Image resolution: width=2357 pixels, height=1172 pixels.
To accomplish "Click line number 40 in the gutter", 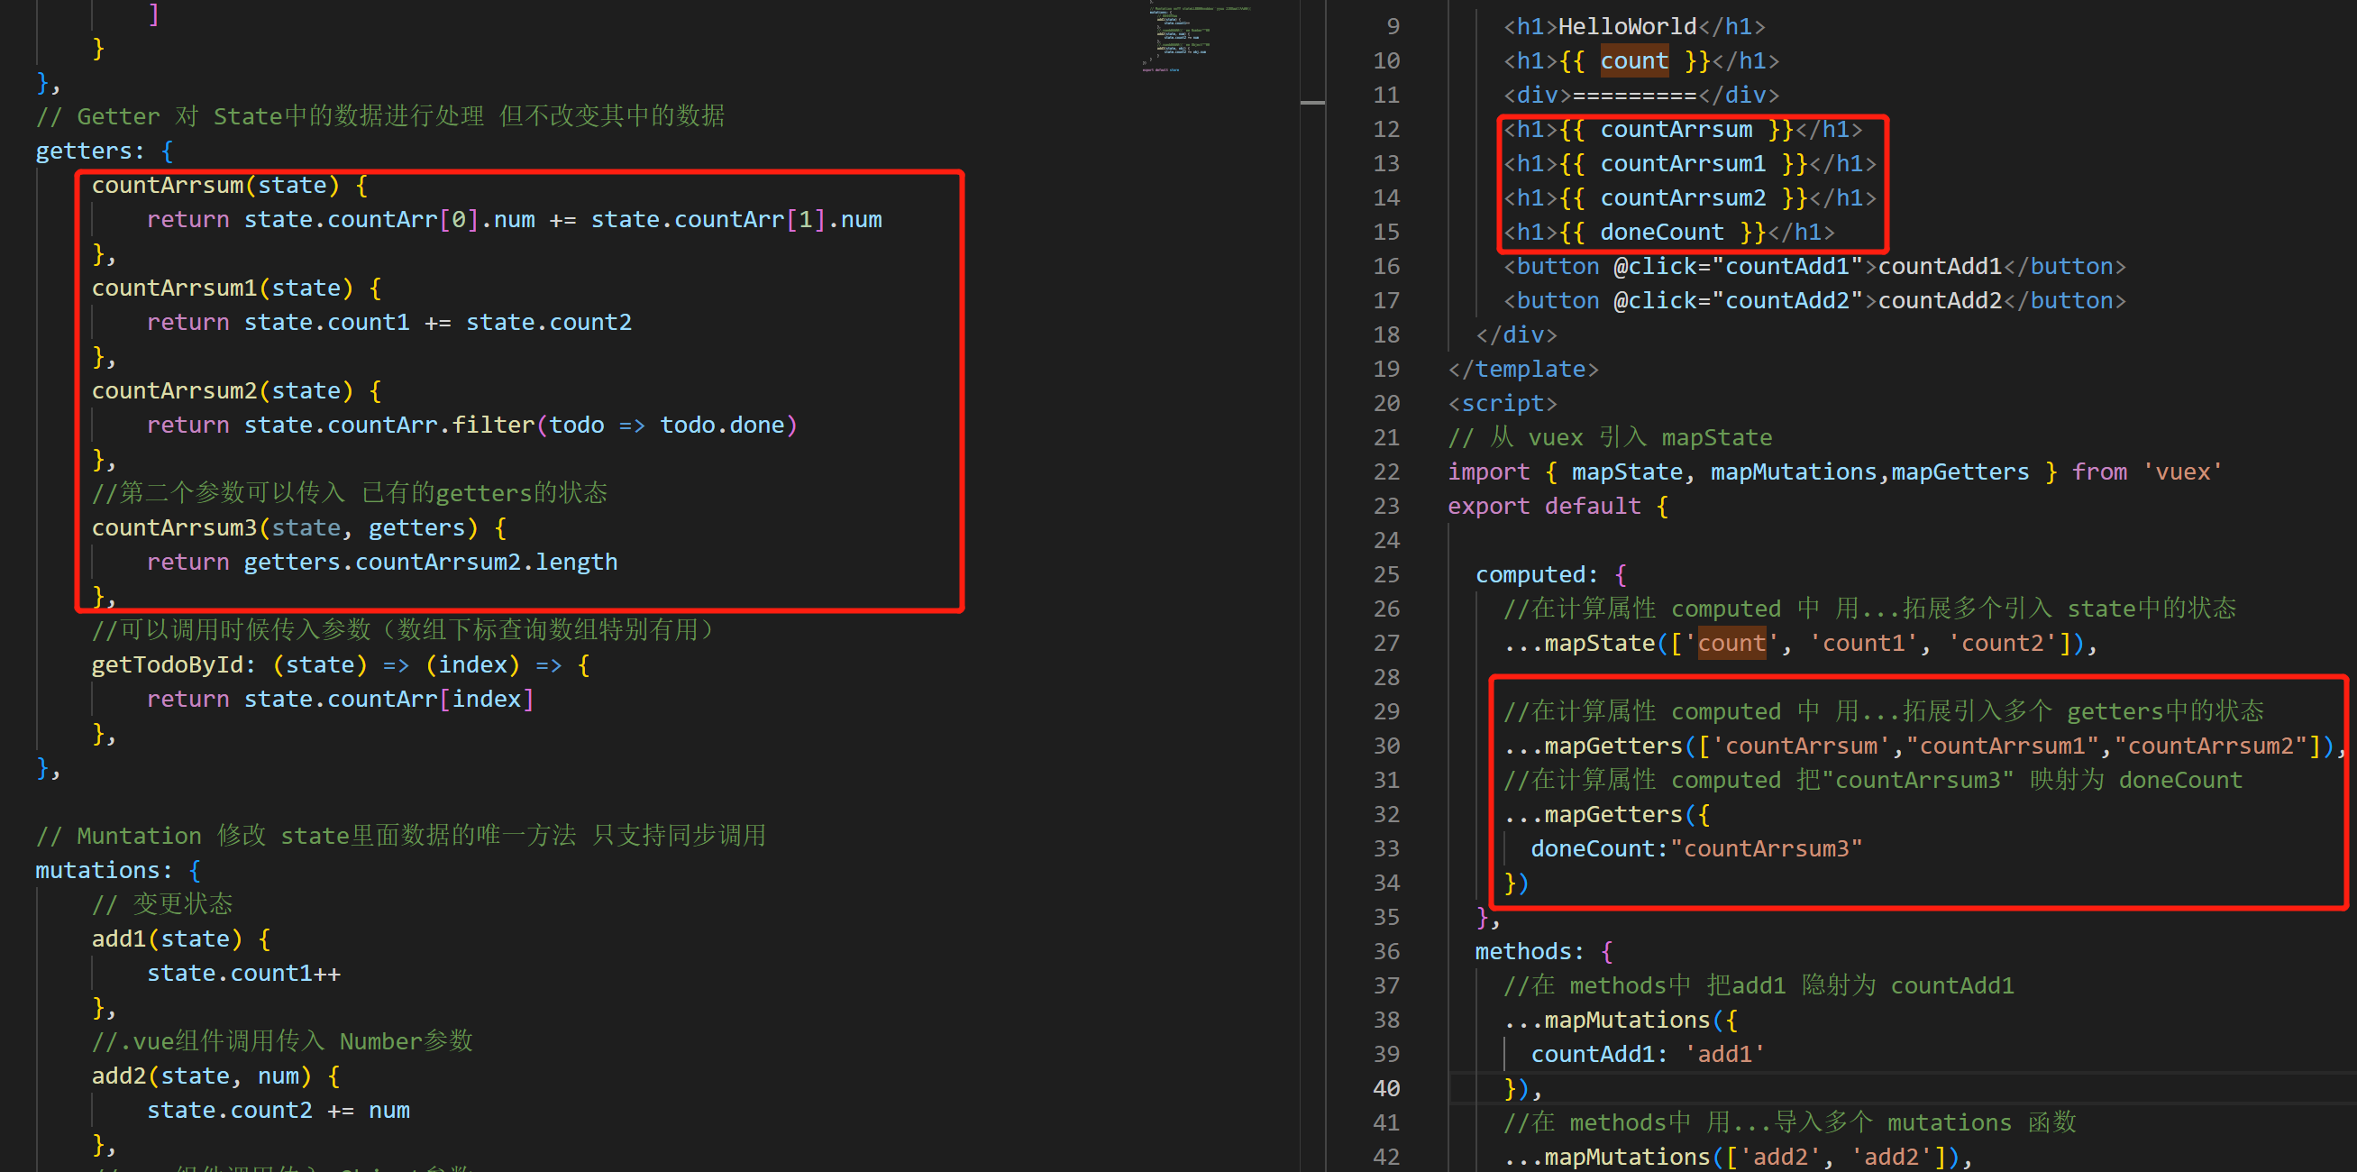I will click(x=1385, y=1088).
